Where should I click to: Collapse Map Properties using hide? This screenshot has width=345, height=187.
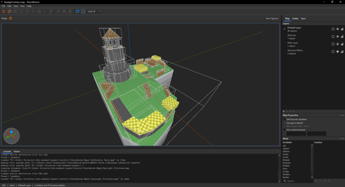(342, 115)
